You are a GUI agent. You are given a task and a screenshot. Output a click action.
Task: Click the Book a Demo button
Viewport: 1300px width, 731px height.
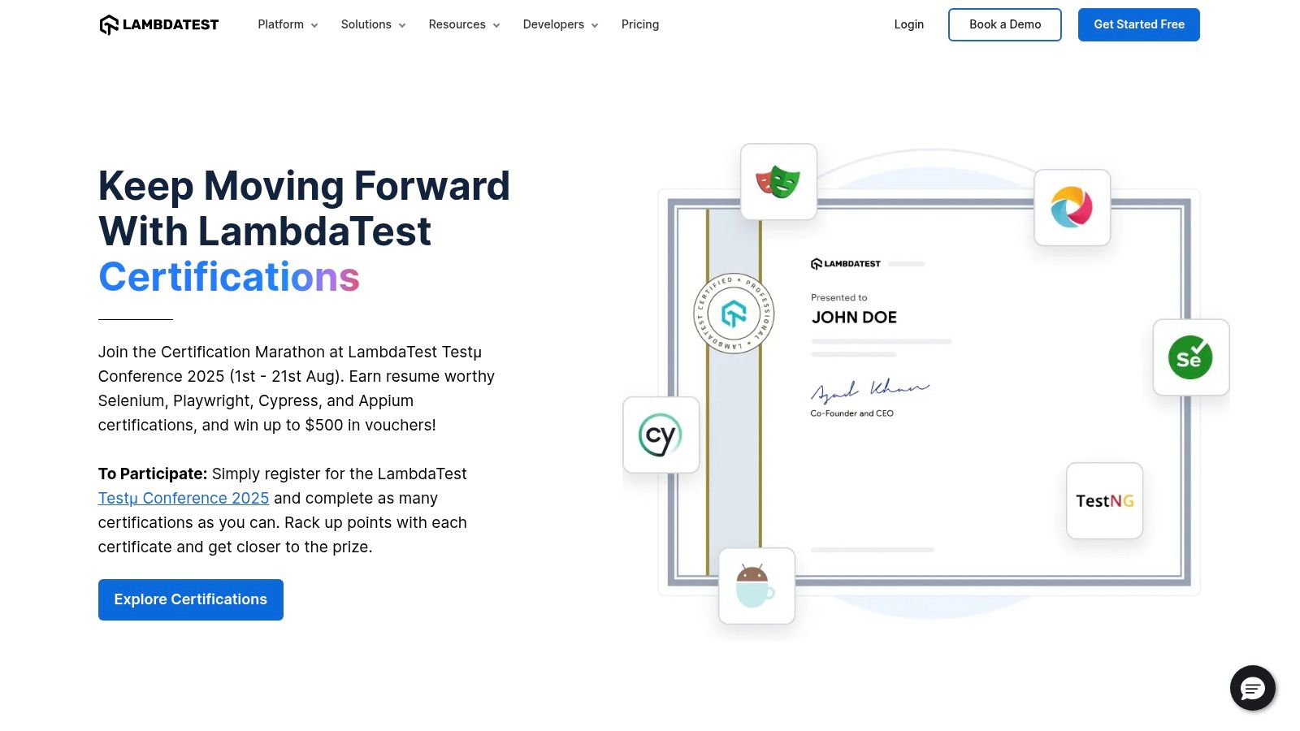1005,24
